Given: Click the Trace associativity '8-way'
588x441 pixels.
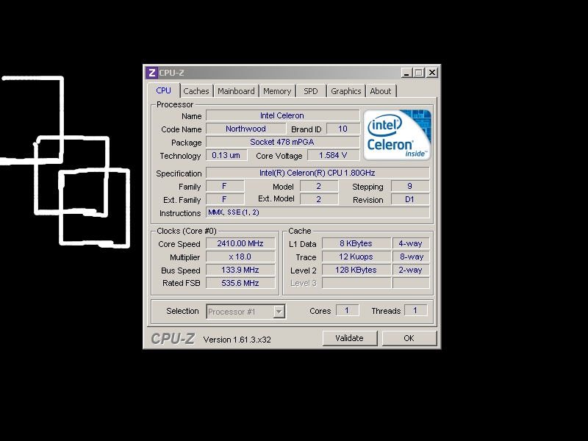Looking at the screenshot, I should (x=411, y=257).
